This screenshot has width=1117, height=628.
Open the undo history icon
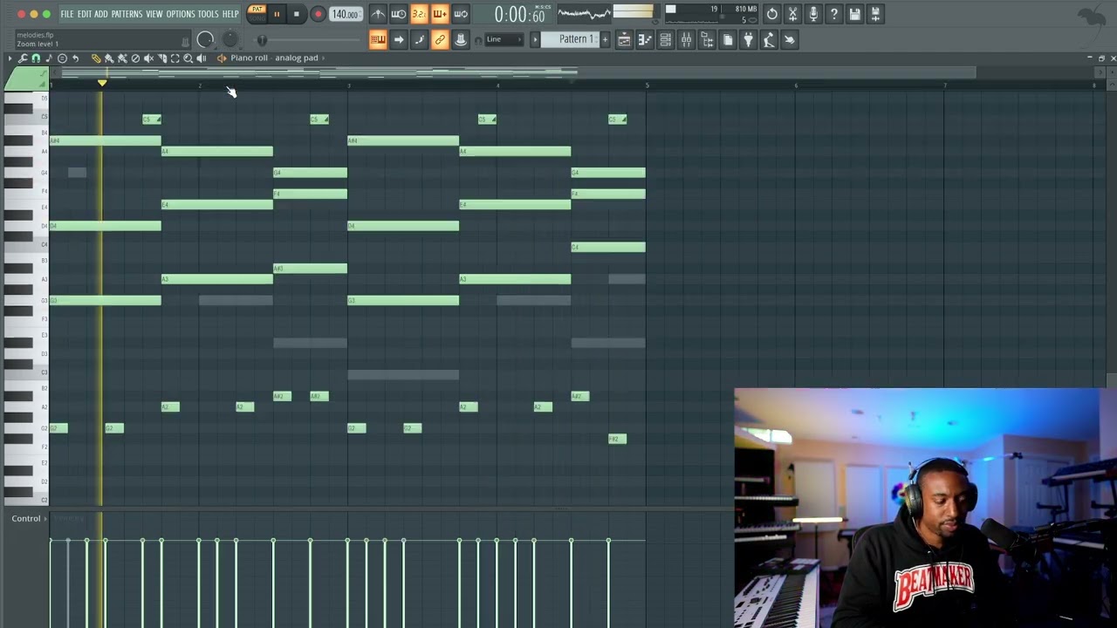(771, 14)
